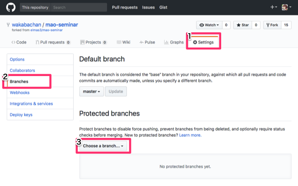298x186 pixels.
Task: Open the plus create-new menu
Action: pyautogui.click(x=273, y=7)
